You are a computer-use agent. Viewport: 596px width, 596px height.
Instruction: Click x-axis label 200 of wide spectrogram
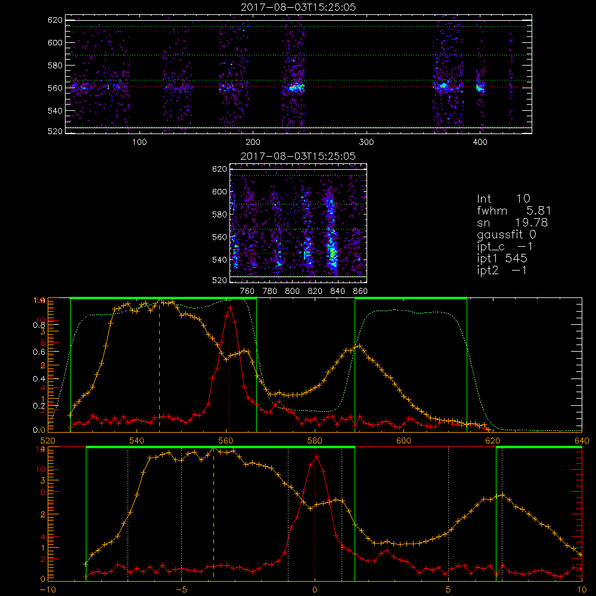pyautogui.click(x=253, y=142)
